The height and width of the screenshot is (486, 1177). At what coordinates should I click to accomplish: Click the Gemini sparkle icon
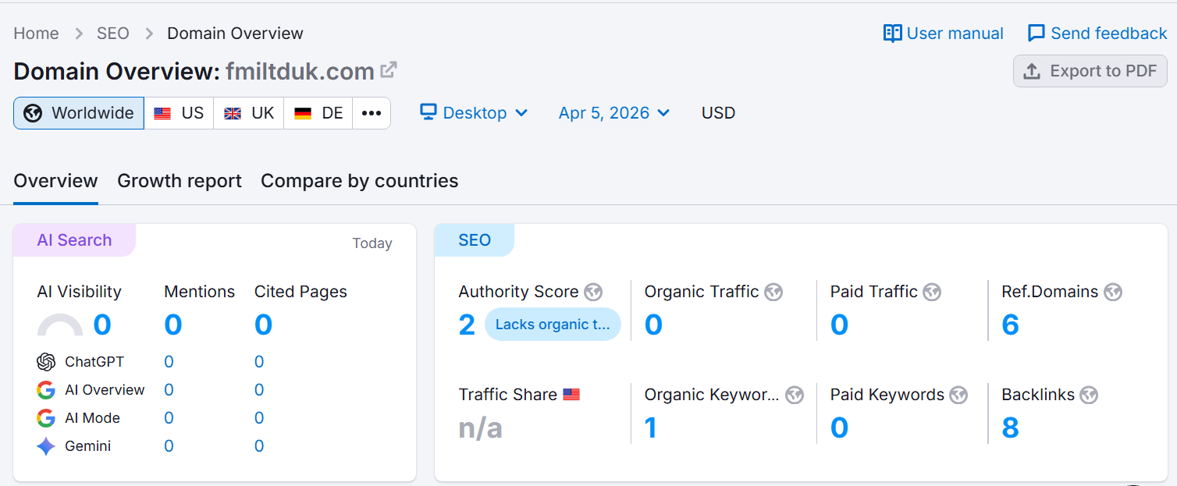pos(46,446)
